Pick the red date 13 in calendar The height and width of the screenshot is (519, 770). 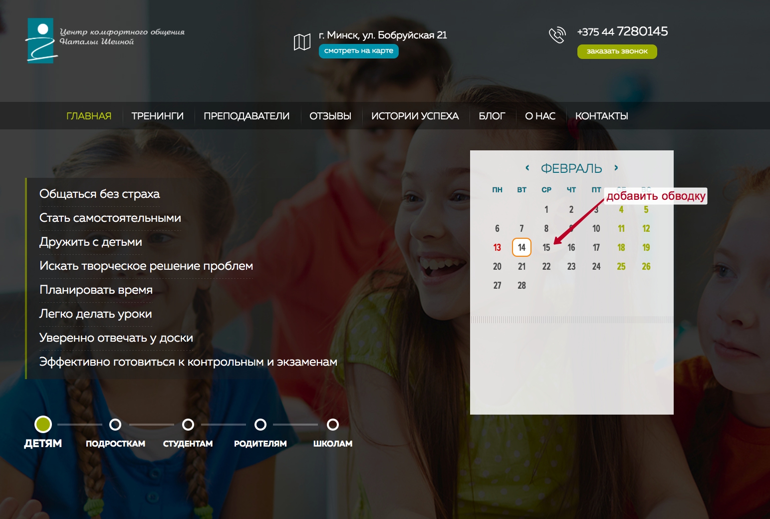point(497,247)
